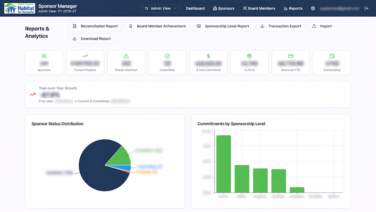Click the Habitat for Humanity logo
Image resolution: width=376 pixels, height=212 pixels.
pos(20,9)
